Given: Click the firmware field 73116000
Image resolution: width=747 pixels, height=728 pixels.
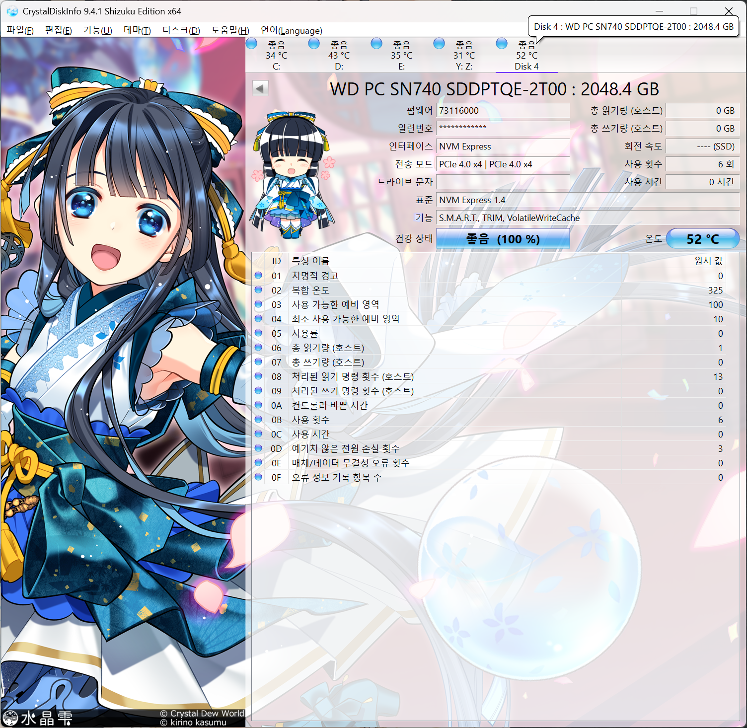Looking at the screenshot, I should pos(503,111).
